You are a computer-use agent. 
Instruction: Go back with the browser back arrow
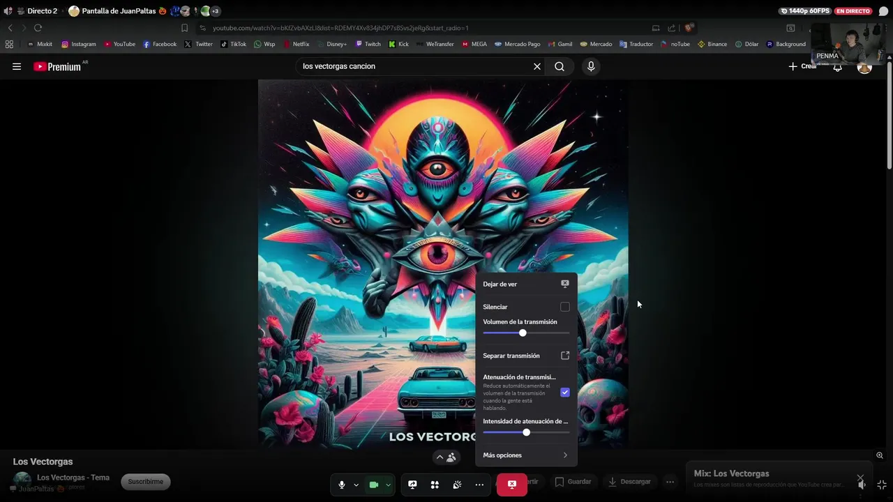(10, 28)
